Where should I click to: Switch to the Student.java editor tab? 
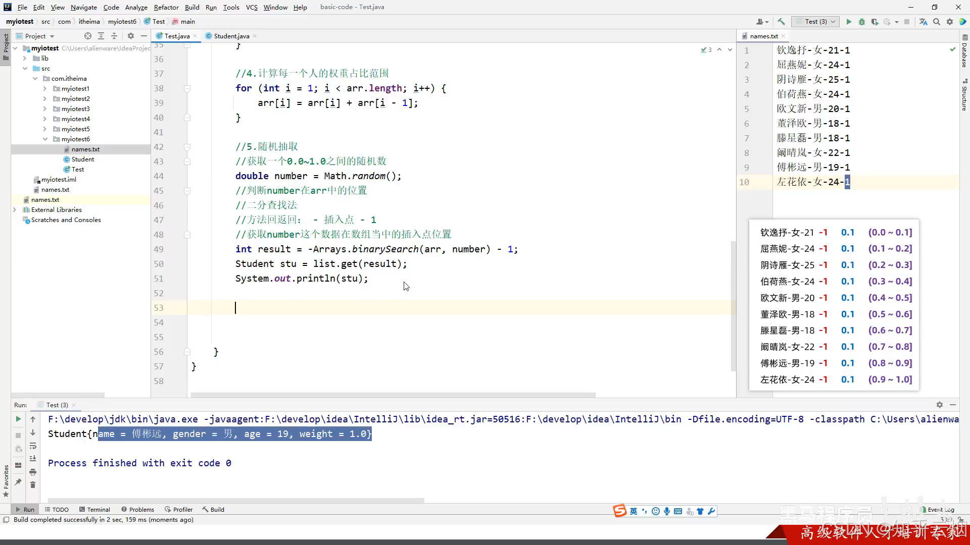tap(231, 36)
